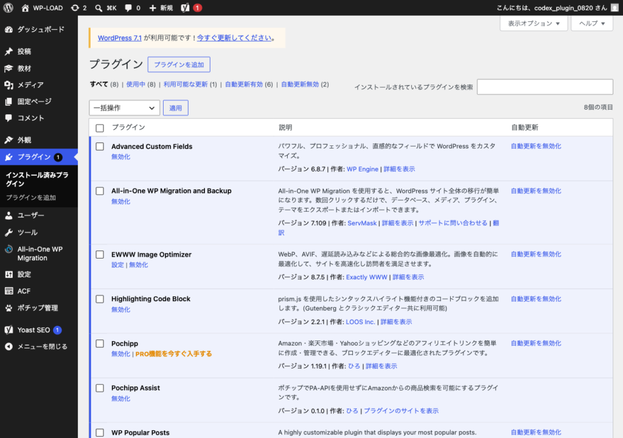Filter plugins by 使用中
The height and width of the screenshot is (438, 623).
136,85
